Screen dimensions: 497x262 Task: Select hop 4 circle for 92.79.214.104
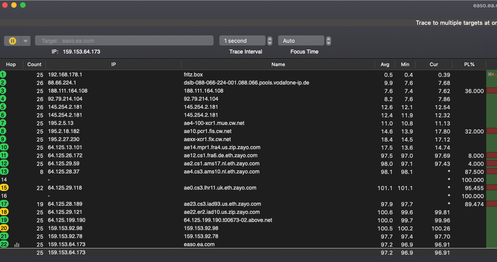coord(3,99)
